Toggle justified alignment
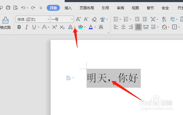The height and width of the screenshot is (115, 183). tap(138, 27)
